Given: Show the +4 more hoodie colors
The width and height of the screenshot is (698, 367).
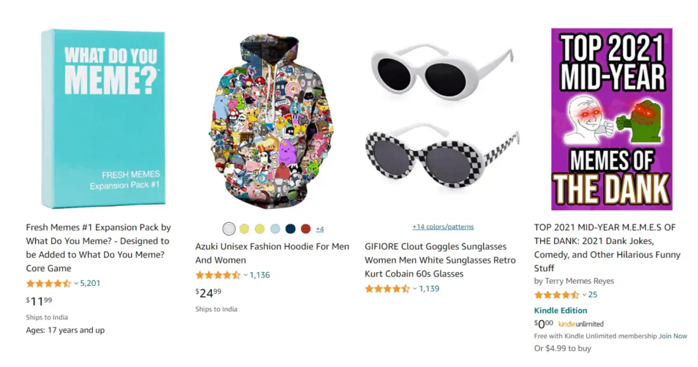Looking at the screenshot, I should 319,229.
